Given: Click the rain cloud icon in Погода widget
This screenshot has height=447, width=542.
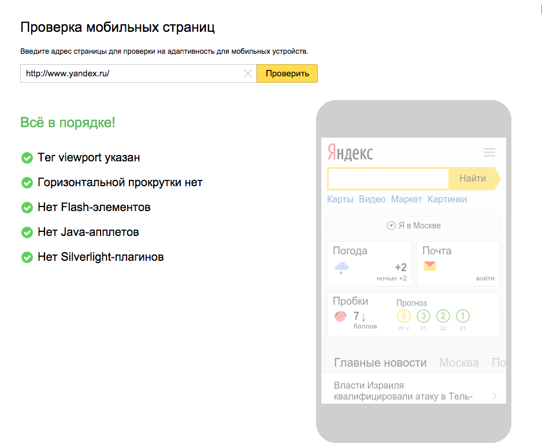Looking at the screenshot, I should pyautogui.click(x=343, y=267).
